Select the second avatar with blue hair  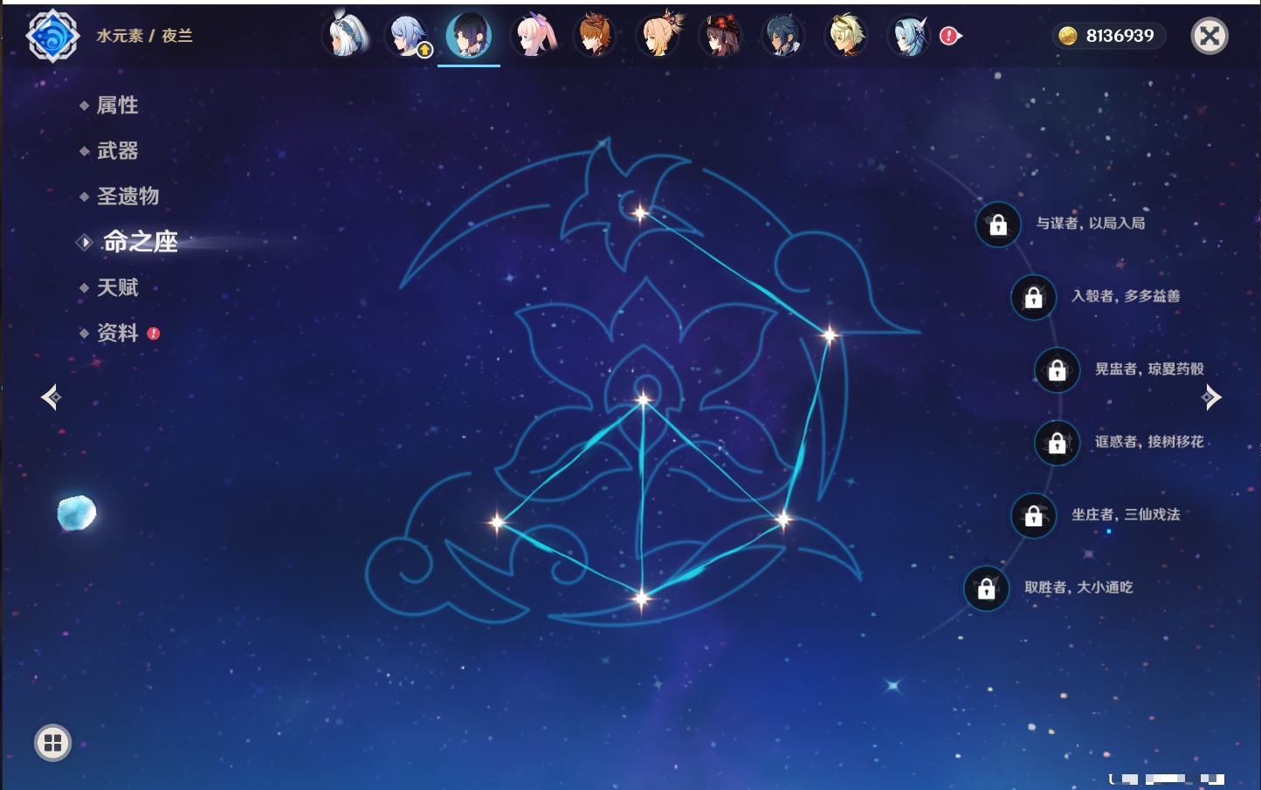tap(408, 36)
